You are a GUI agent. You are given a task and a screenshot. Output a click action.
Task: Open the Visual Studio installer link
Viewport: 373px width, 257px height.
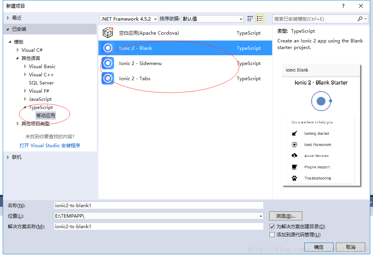click(50, 145)
